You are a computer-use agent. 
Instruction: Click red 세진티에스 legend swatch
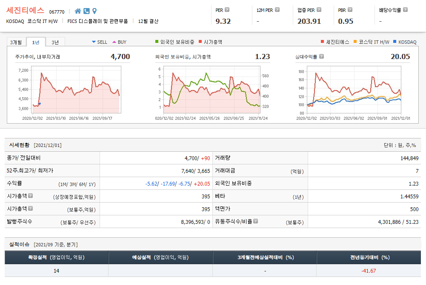tap(323, 42)
